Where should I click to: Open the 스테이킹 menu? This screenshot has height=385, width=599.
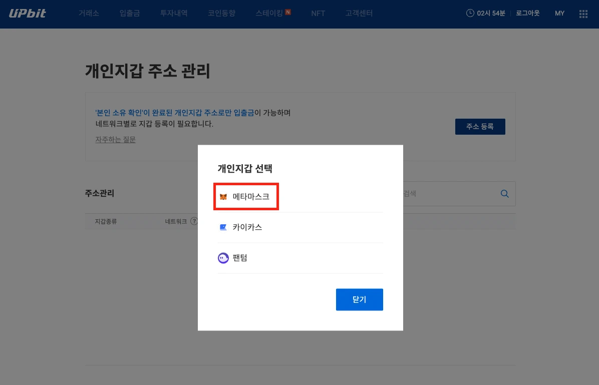[269, 14]
